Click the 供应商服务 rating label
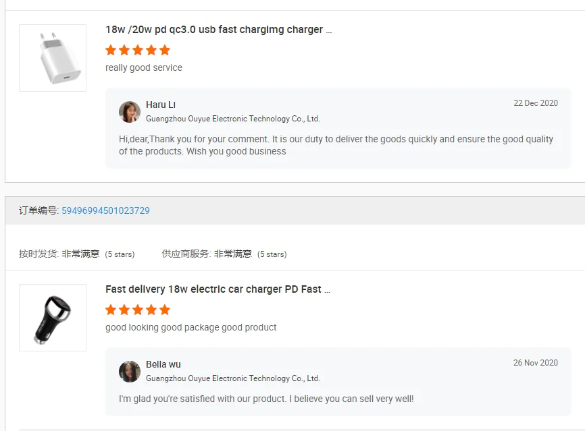585x431 pixels. (186, 254)
